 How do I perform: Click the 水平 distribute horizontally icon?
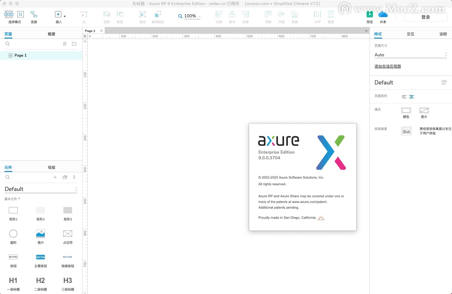tap(317, 14)
